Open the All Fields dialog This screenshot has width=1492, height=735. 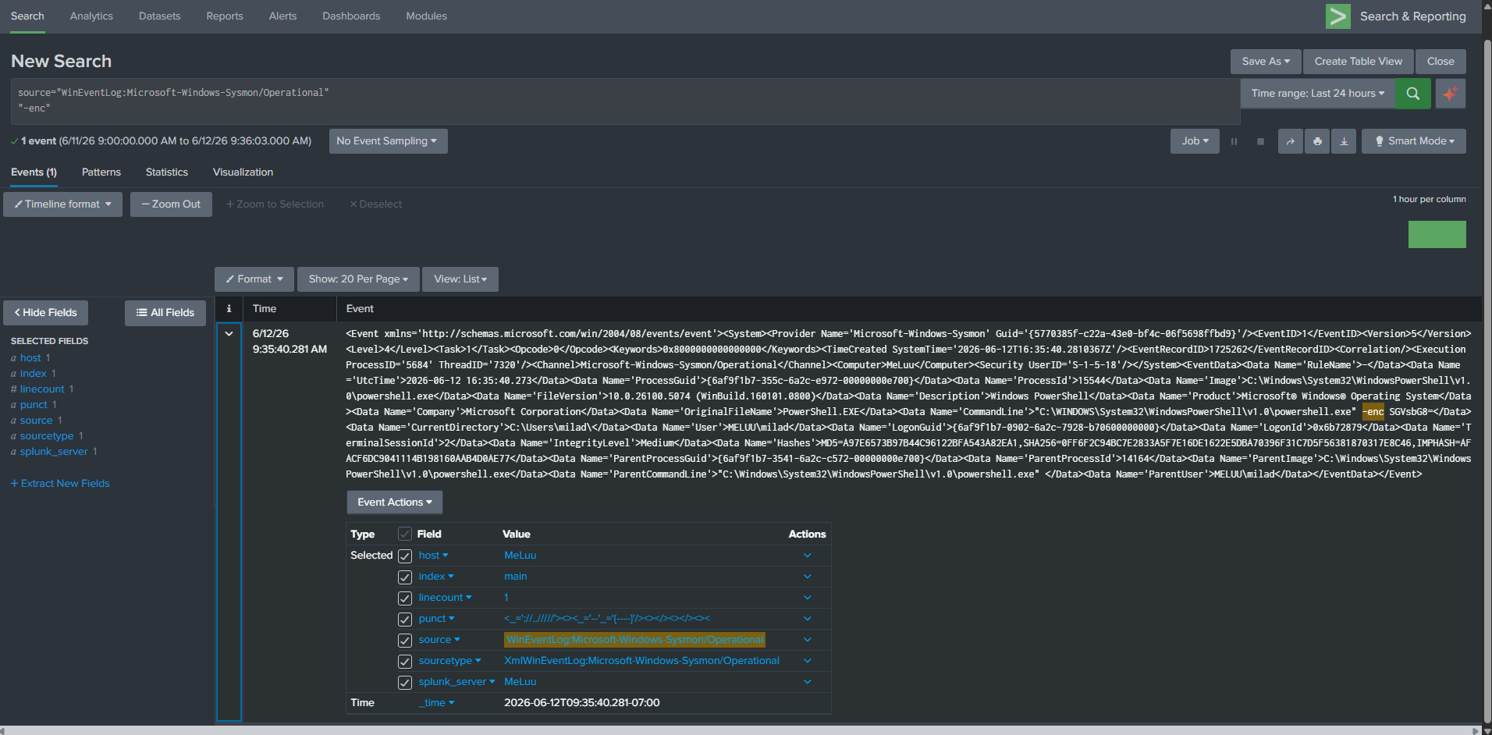(x=165, y=313)
